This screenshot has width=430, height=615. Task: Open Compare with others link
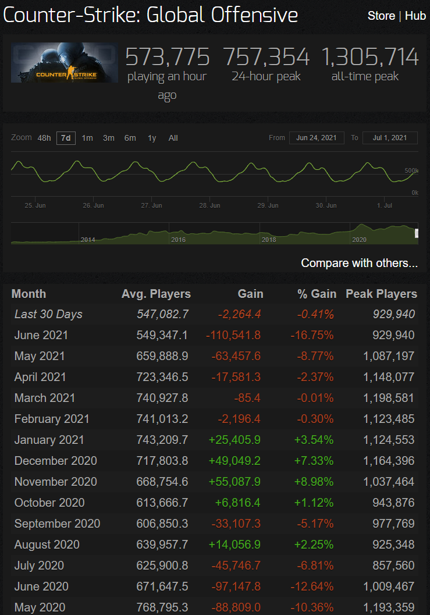[x=360, y=263]
